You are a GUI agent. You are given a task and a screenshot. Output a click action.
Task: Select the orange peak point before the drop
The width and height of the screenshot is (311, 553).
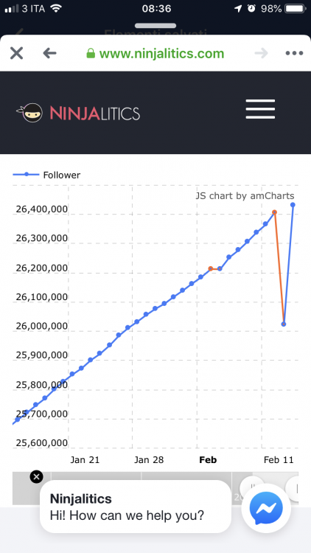click(x=274, y=212)
